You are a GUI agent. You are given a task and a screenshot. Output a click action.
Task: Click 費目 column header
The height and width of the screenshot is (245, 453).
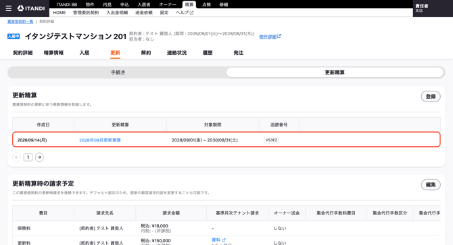[43, 213]
